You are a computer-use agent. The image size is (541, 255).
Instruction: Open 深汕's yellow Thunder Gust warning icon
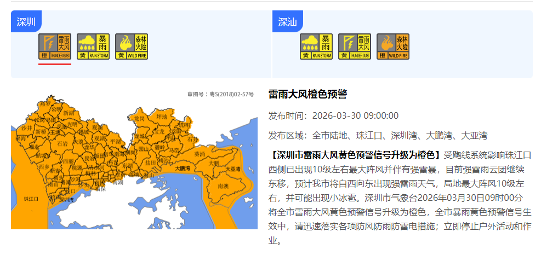[x=355, y=47]
